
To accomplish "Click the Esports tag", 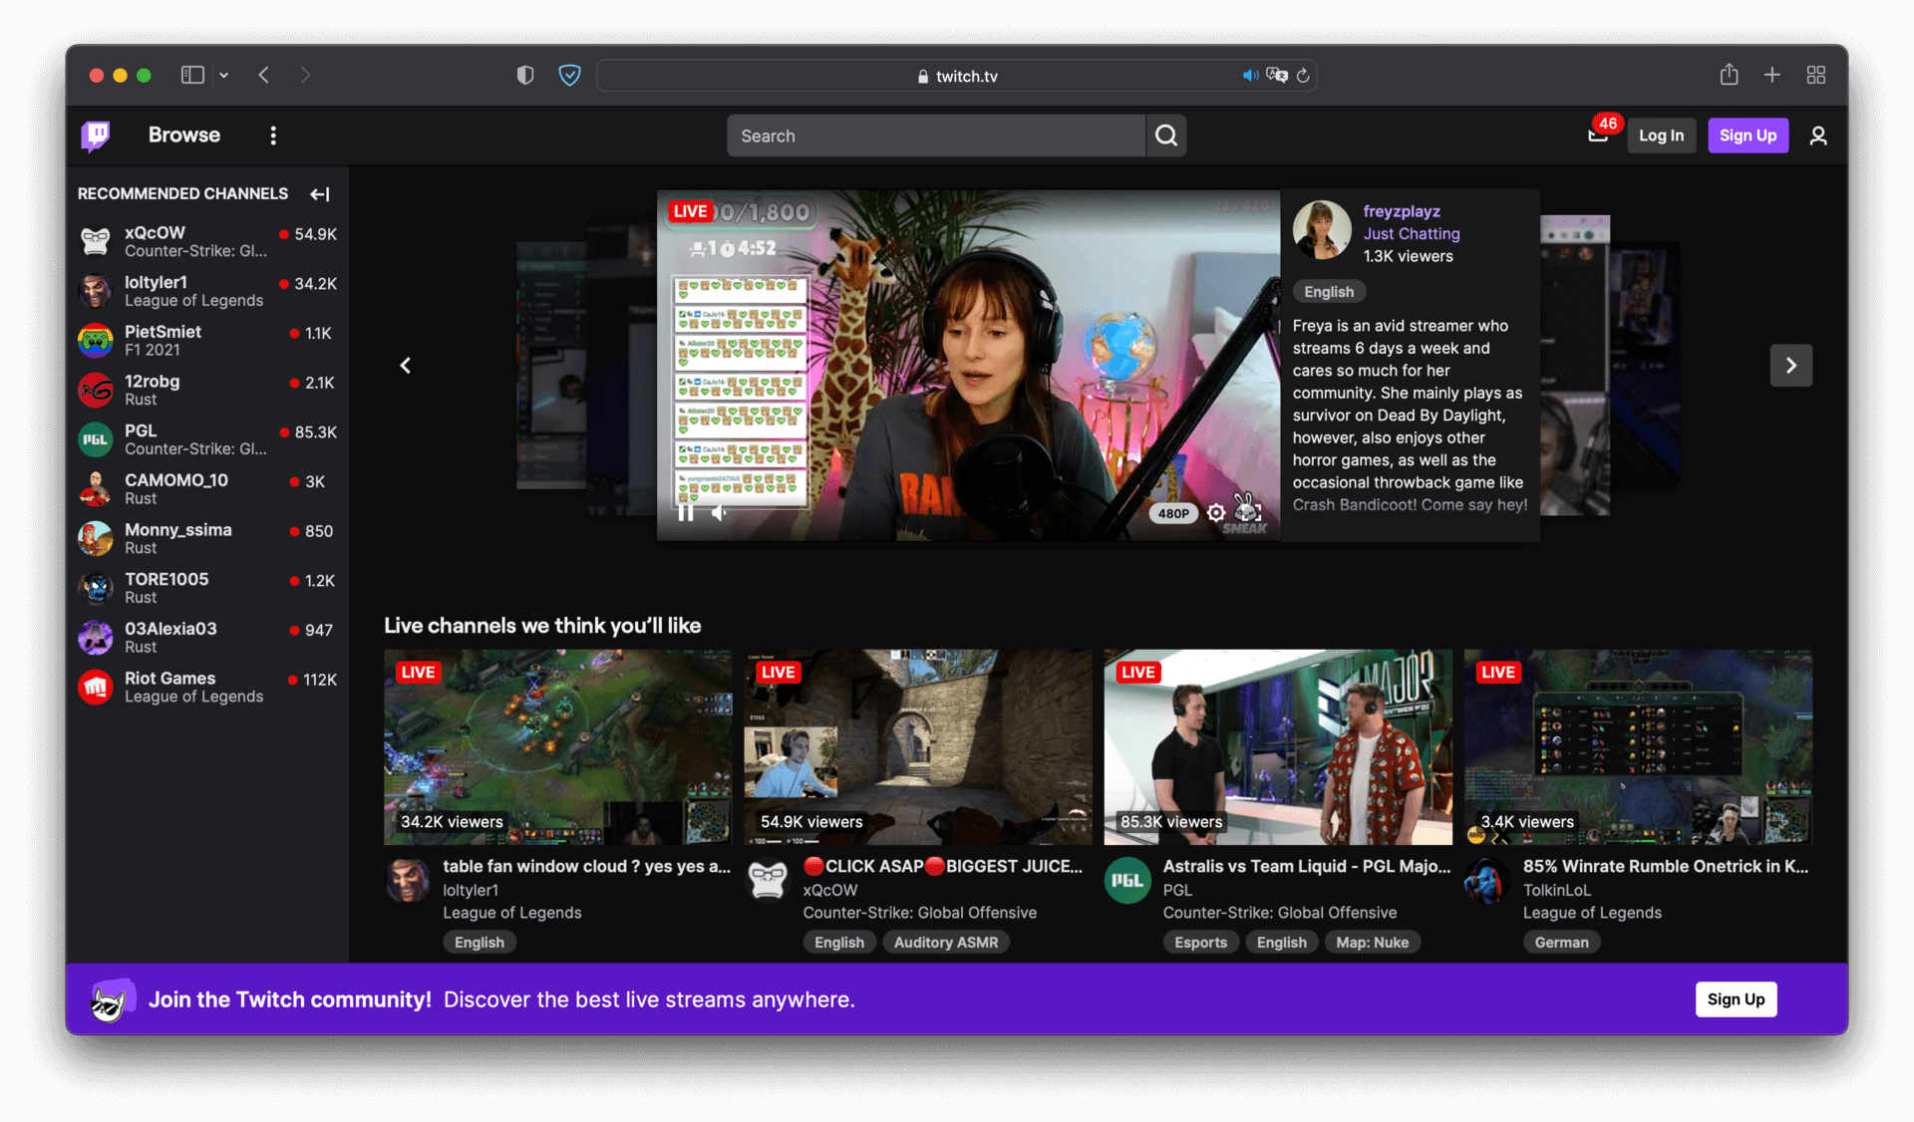I will tap(1200, 943).
